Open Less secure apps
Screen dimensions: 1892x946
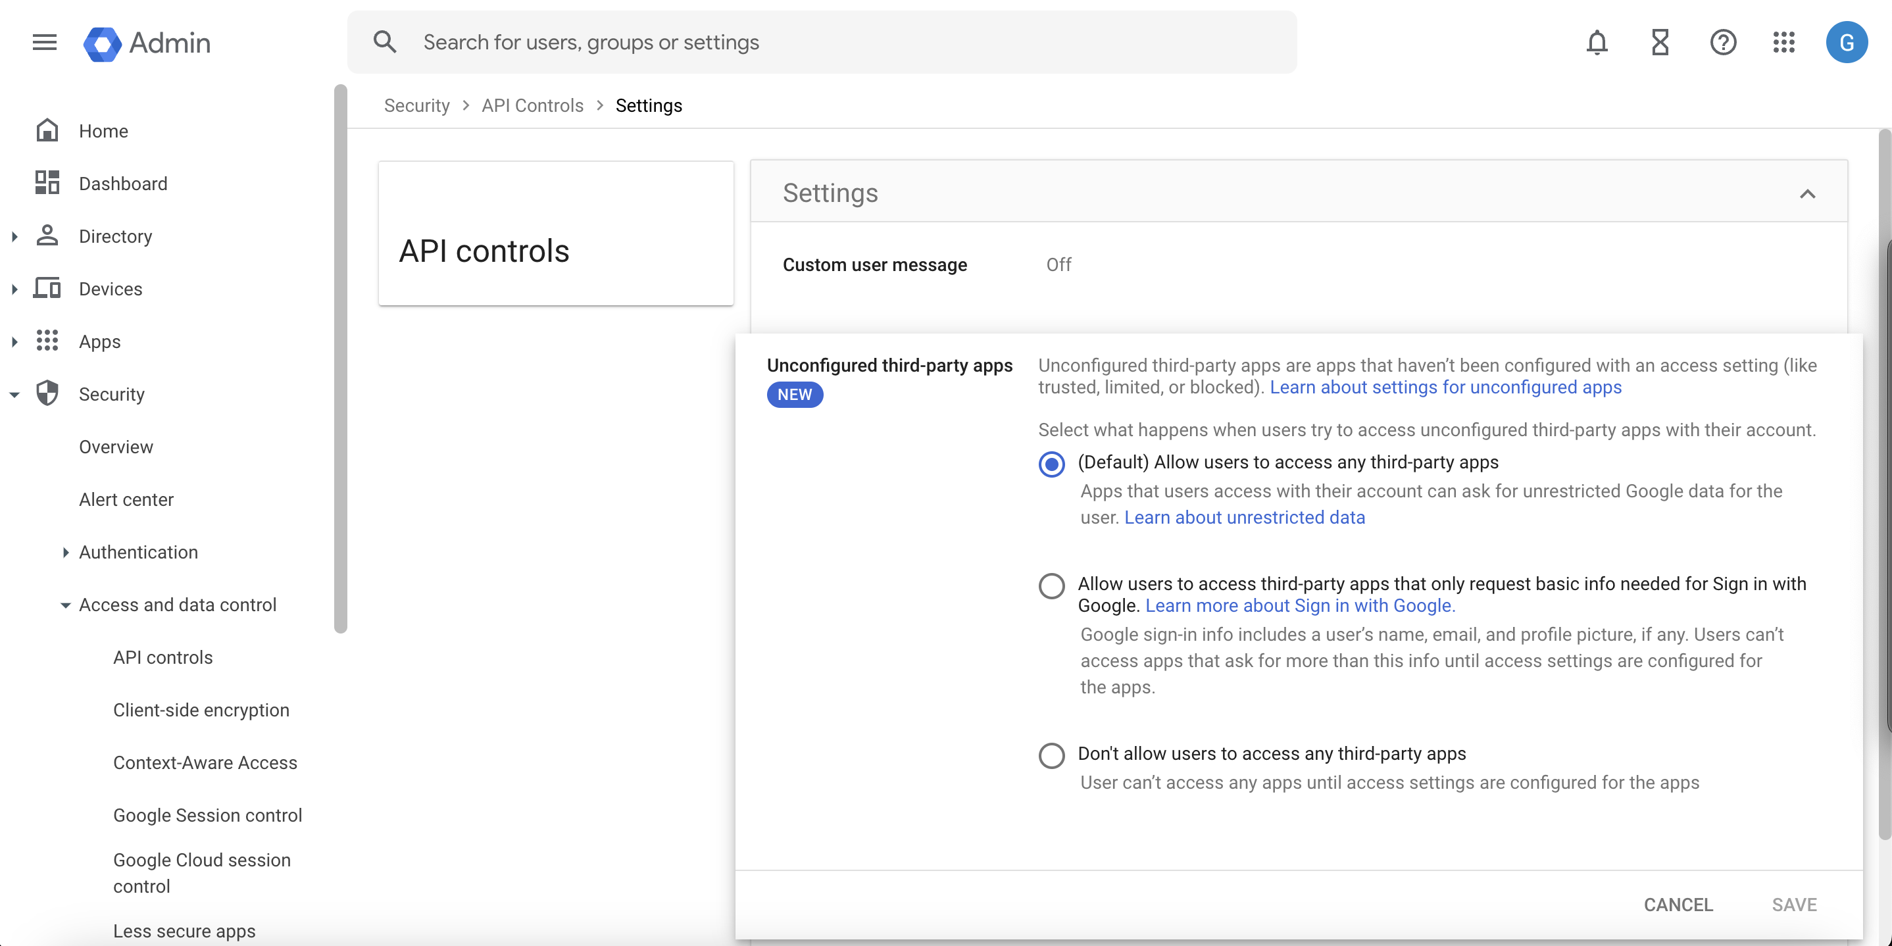tap(184, 931)
